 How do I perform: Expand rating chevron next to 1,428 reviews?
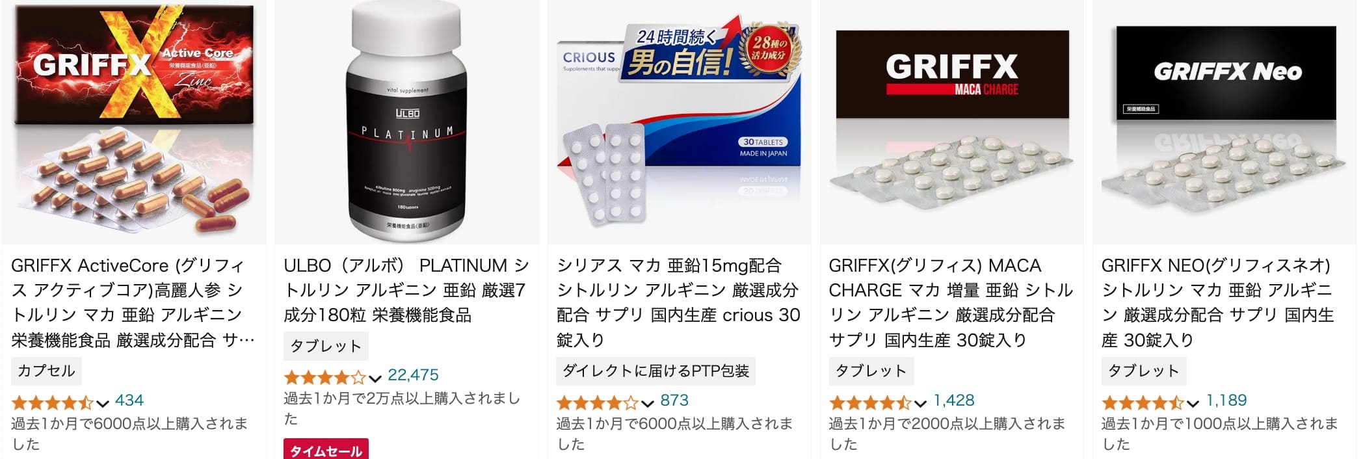pos(920,404)
